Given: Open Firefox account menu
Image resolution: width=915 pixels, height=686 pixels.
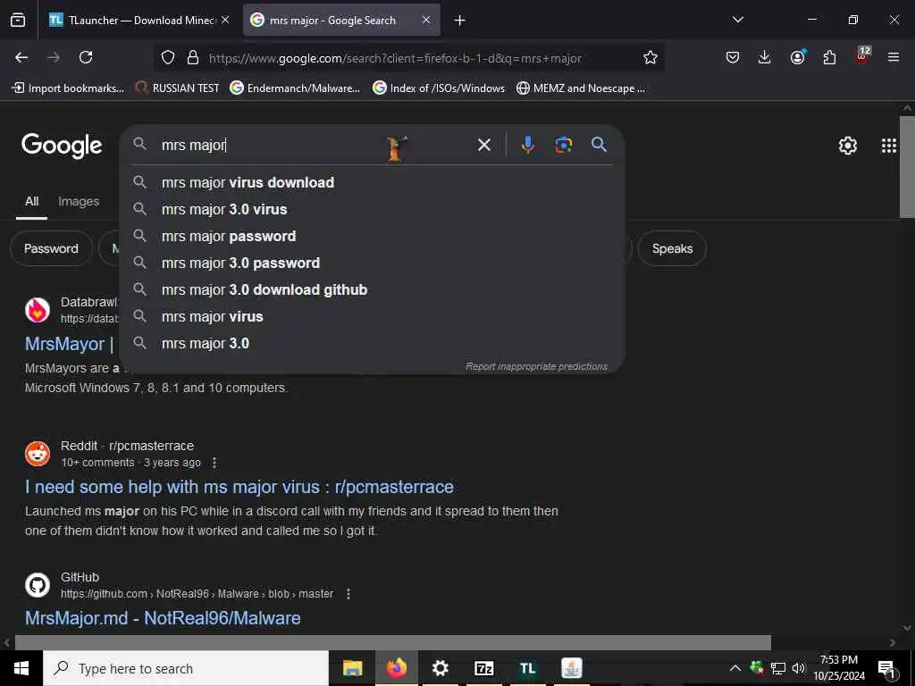Looking at the screenshot, I should (797, 57).
